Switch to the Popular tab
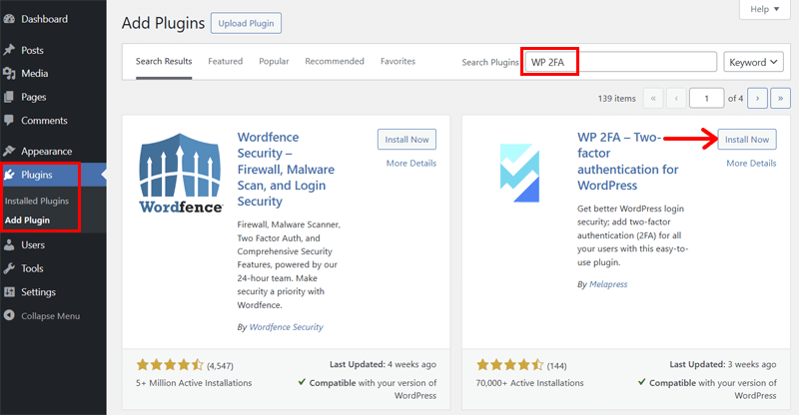Viewport: 799px width, 415px height. 274,61
